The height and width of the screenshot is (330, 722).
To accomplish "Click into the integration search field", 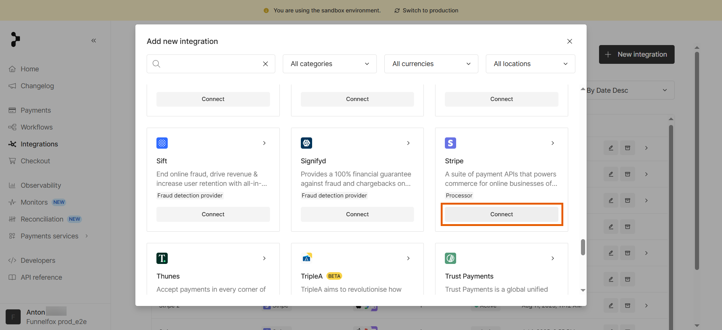I will [x=211, y=64].
